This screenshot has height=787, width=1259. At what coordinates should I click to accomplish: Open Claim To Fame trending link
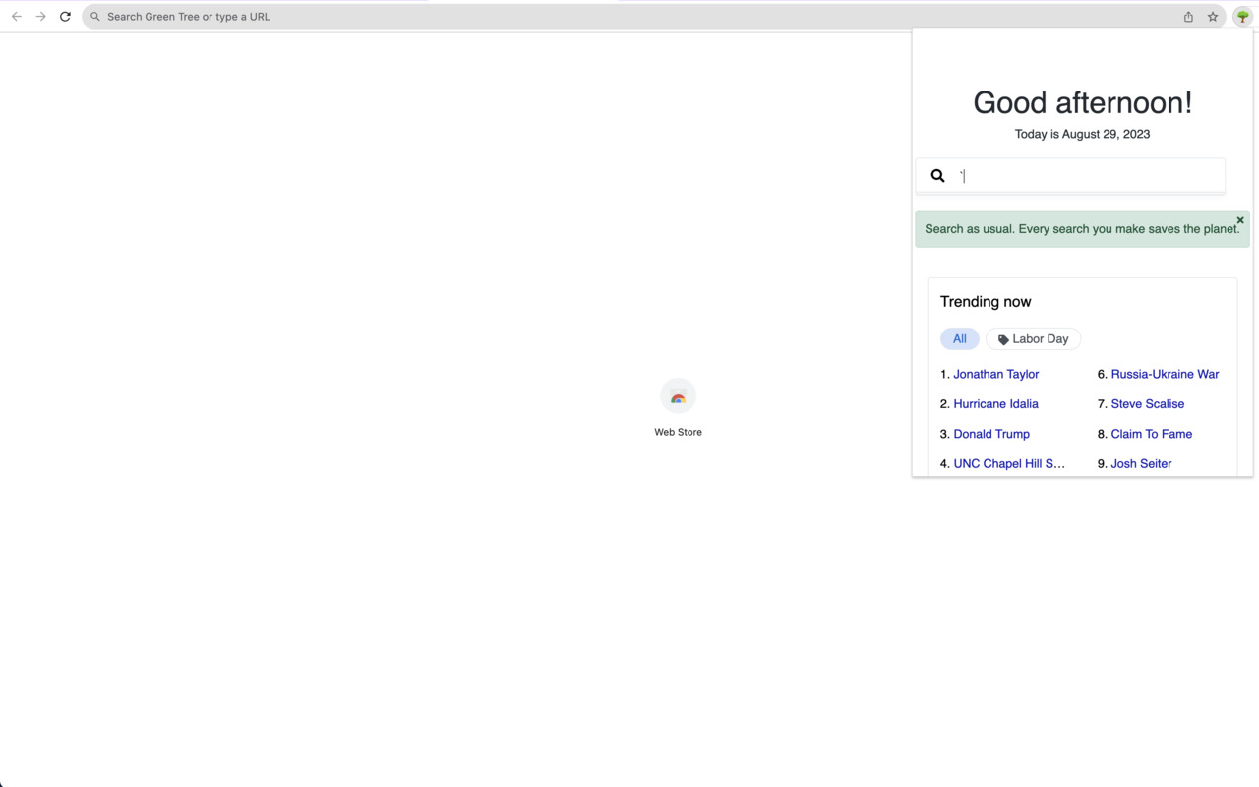point(1151,434)
